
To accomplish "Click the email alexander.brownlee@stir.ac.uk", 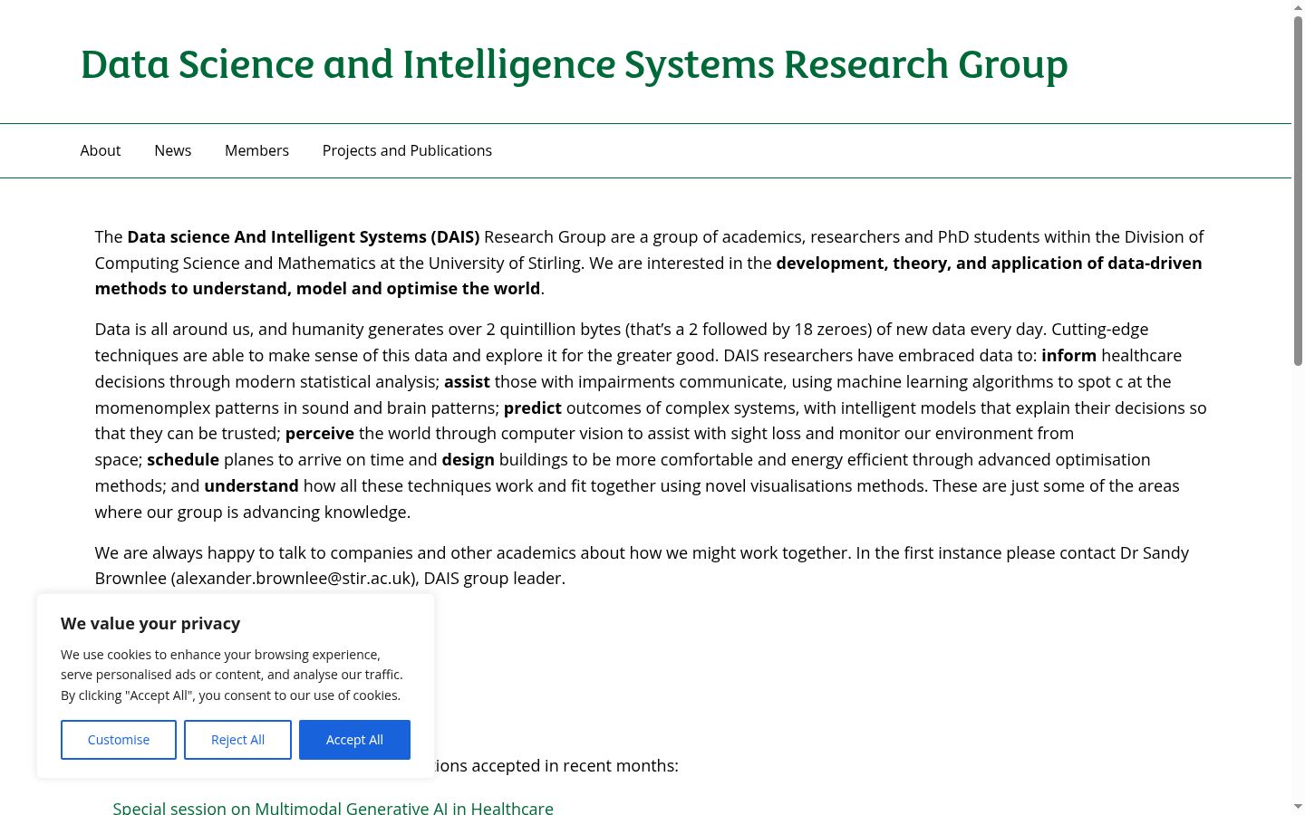I will (x=295, y=578).
